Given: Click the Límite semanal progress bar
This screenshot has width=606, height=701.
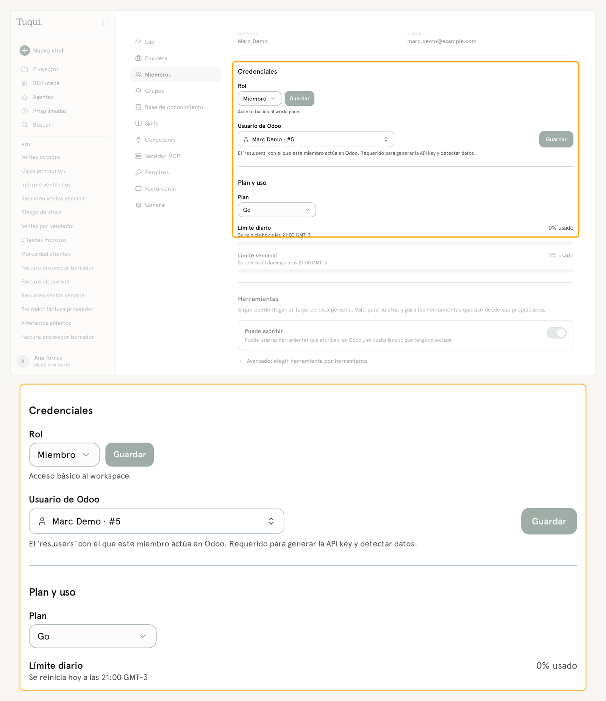Looking at the screenshot, I should pyautogui.click(x=406, y=271).
